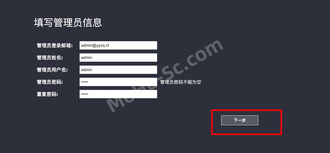
Task: Click the 管理员密码 label
Action: pyautogui.click(x=50, y=82)
